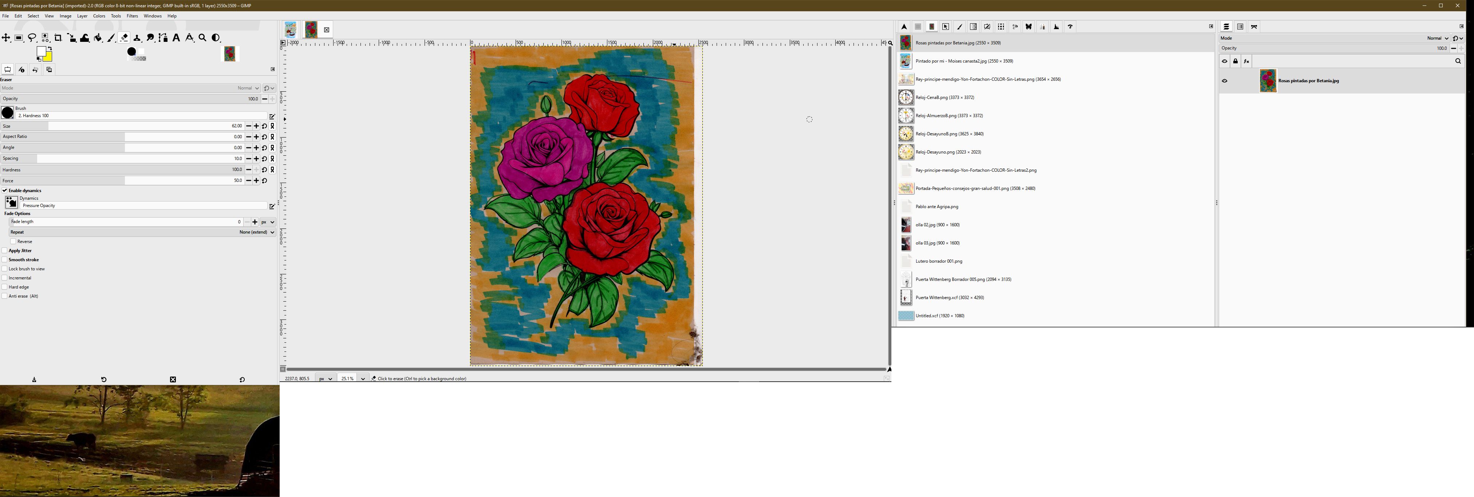Viewport: 1474px width, 497px height.
Task: Select the Zoom magnifier tool
Action: (x=202, y=38)
